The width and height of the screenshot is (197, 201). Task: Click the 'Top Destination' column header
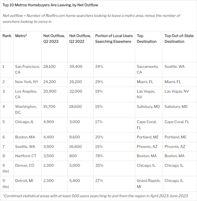pyautogui.click(x=147, y=39)
